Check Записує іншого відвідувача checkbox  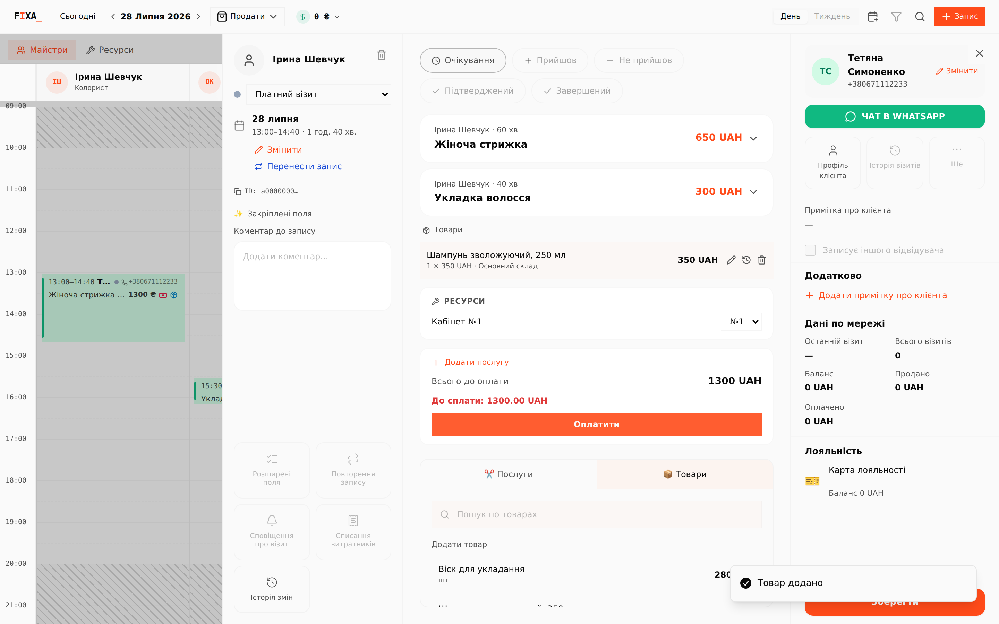pos(810,250)
